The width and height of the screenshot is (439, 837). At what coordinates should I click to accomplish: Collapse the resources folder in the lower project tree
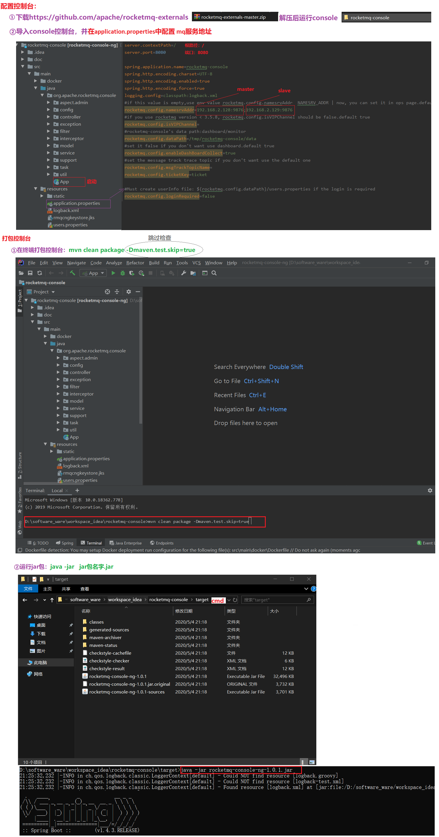(x=45, y=444)
